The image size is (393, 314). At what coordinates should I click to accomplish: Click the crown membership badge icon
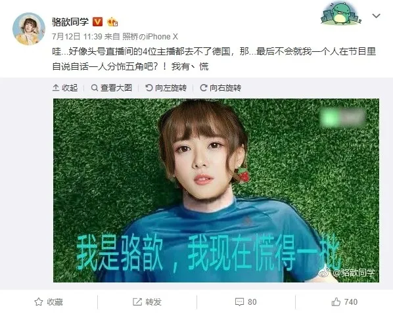pyautogui.click(x=112, y=22)
